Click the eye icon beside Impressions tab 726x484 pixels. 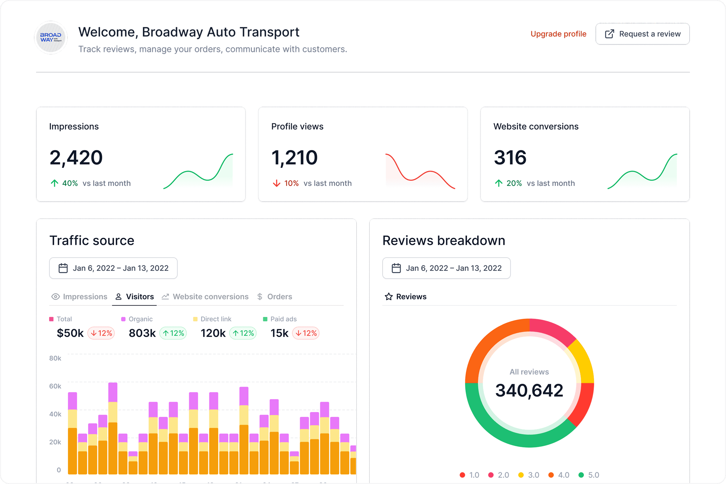click(55, 297)
